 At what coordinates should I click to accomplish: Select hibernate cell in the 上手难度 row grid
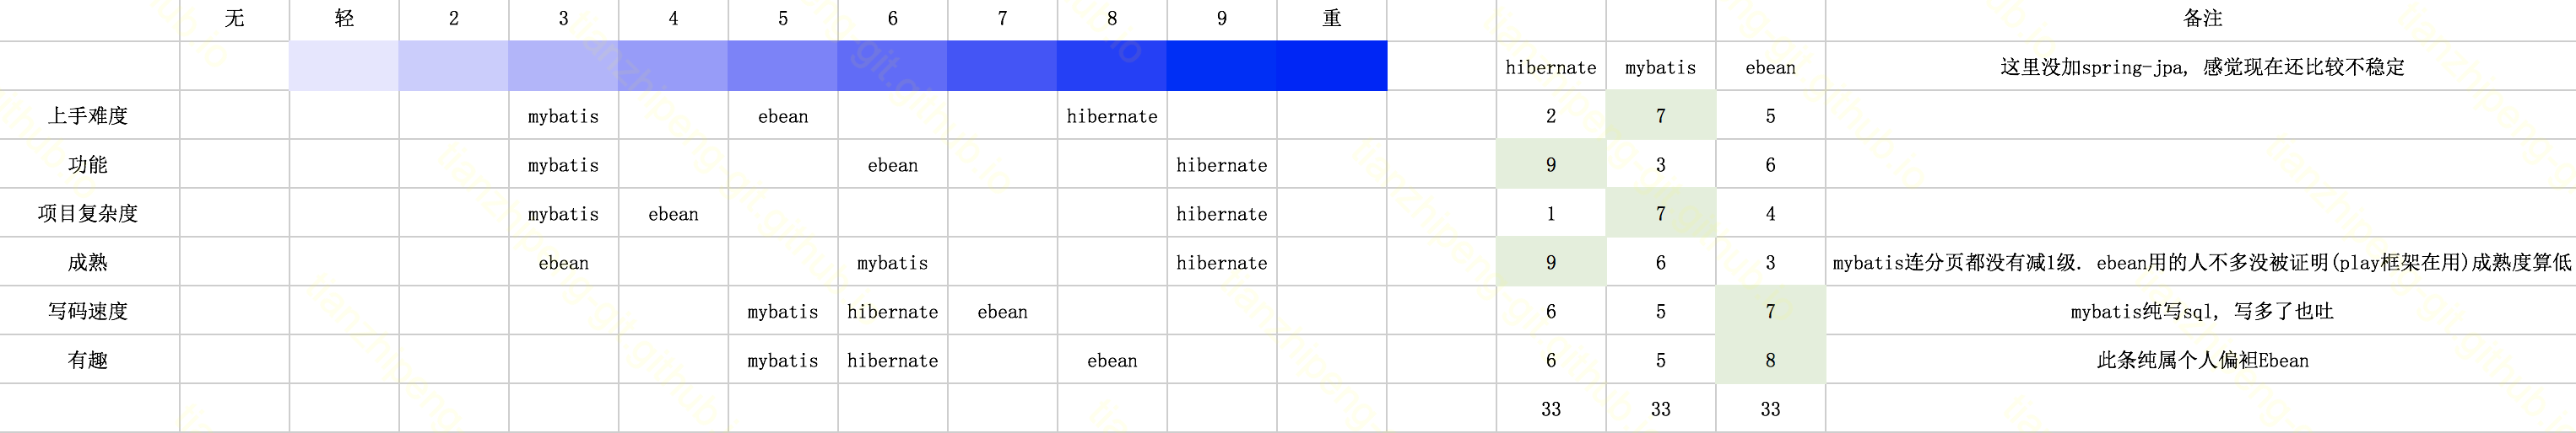click(x=1112, y=117)
